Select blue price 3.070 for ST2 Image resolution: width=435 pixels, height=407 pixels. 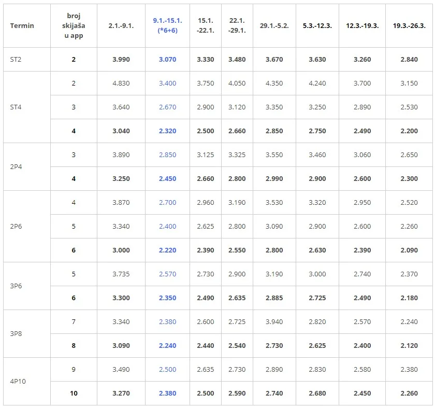(168, 60)
